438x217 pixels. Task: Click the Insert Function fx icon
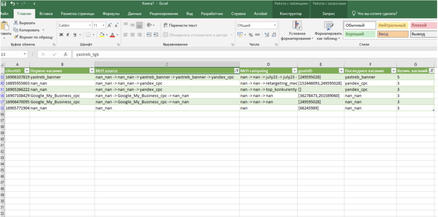coord(66,54)
